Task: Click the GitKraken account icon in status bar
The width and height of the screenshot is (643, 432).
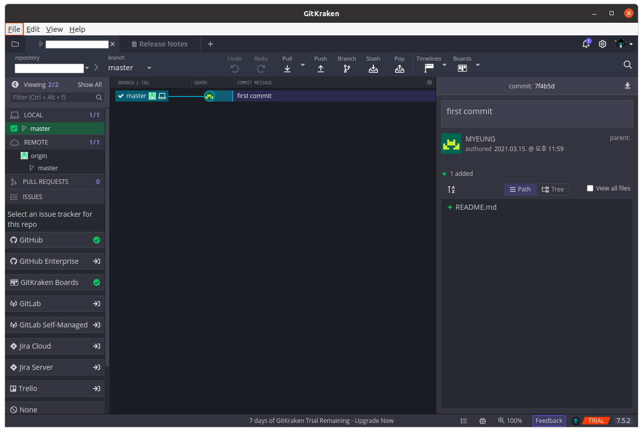Action: coord(576,421)
